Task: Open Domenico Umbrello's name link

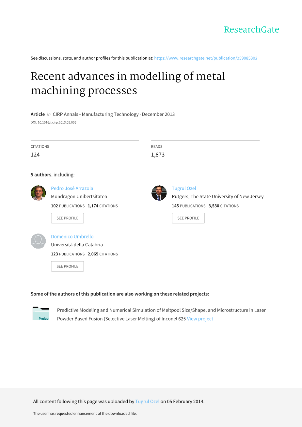Action: tap(72, 236)
